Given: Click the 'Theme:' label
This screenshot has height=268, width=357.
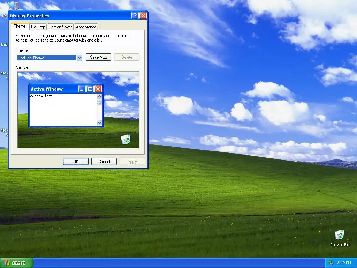Looking at the screenshot, I should coord(22,50).
